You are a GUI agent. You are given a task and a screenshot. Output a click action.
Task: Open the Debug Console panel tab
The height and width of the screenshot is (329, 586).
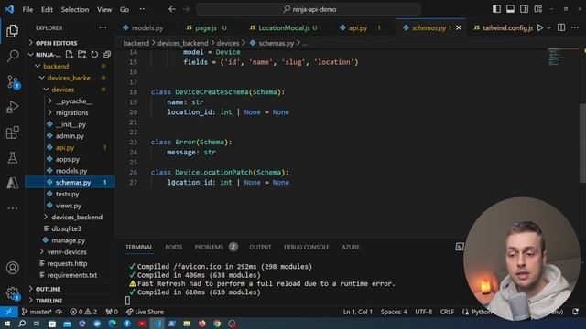click(x=306, y=247)
